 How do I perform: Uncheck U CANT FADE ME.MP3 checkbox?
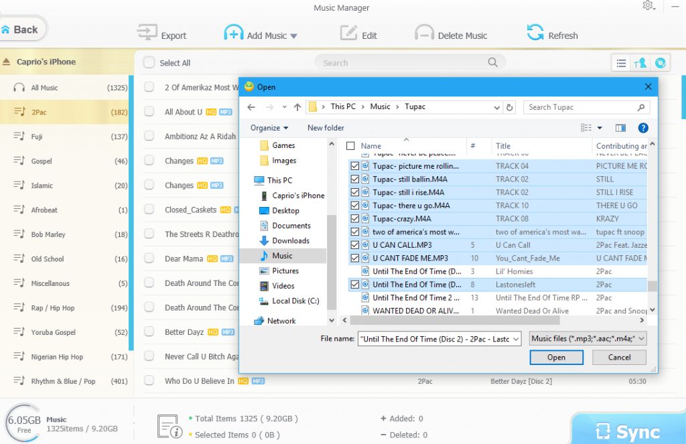355,258
